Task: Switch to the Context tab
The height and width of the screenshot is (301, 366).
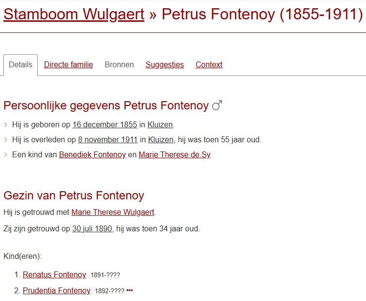Action: [209, 65]
